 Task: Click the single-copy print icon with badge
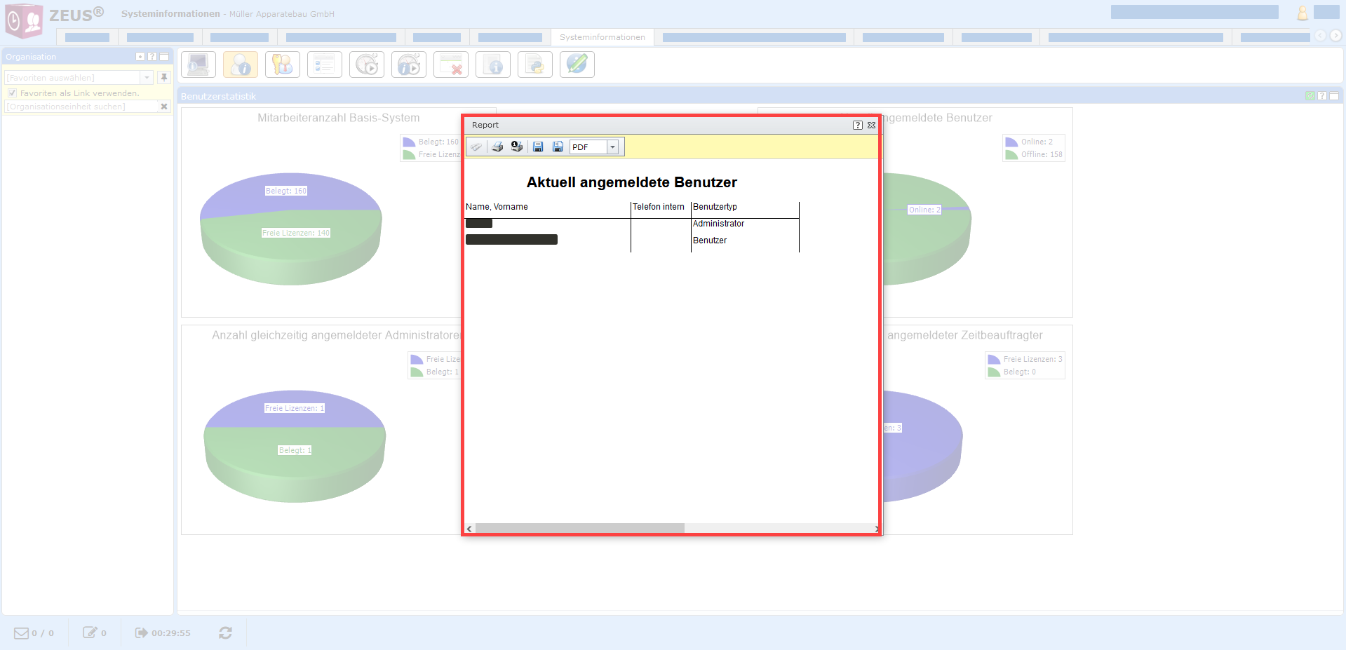[517, 147]
